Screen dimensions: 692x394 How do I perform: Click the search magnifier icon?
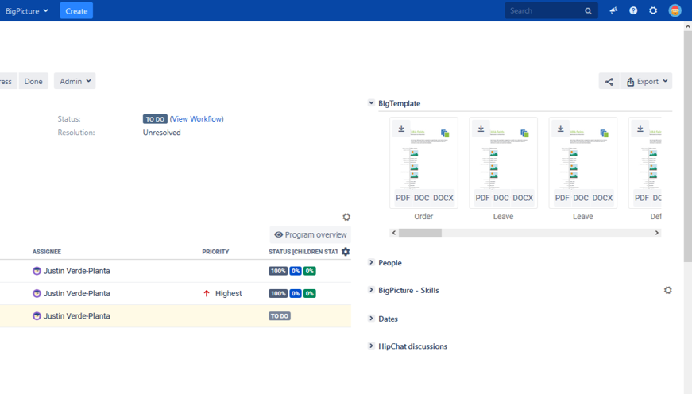[588, 11]
